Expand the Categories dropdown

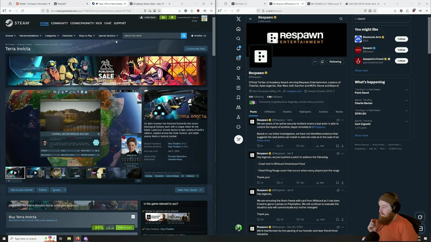[52, 36]
